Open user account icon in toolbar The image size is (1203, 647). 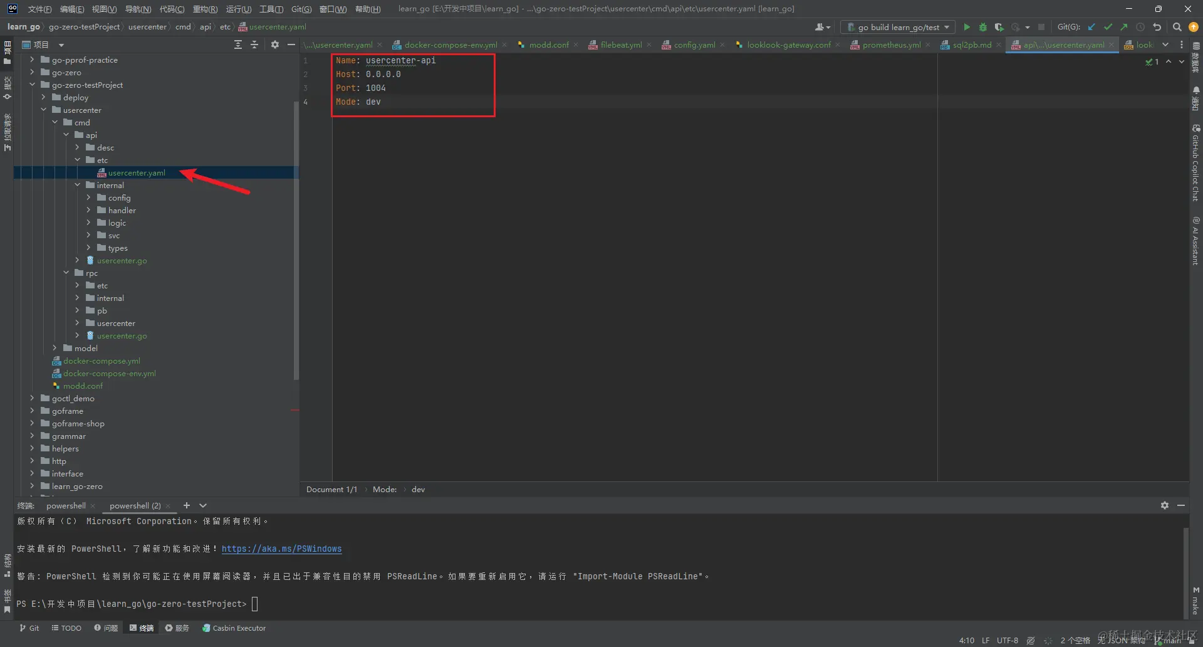pos(822,27)
